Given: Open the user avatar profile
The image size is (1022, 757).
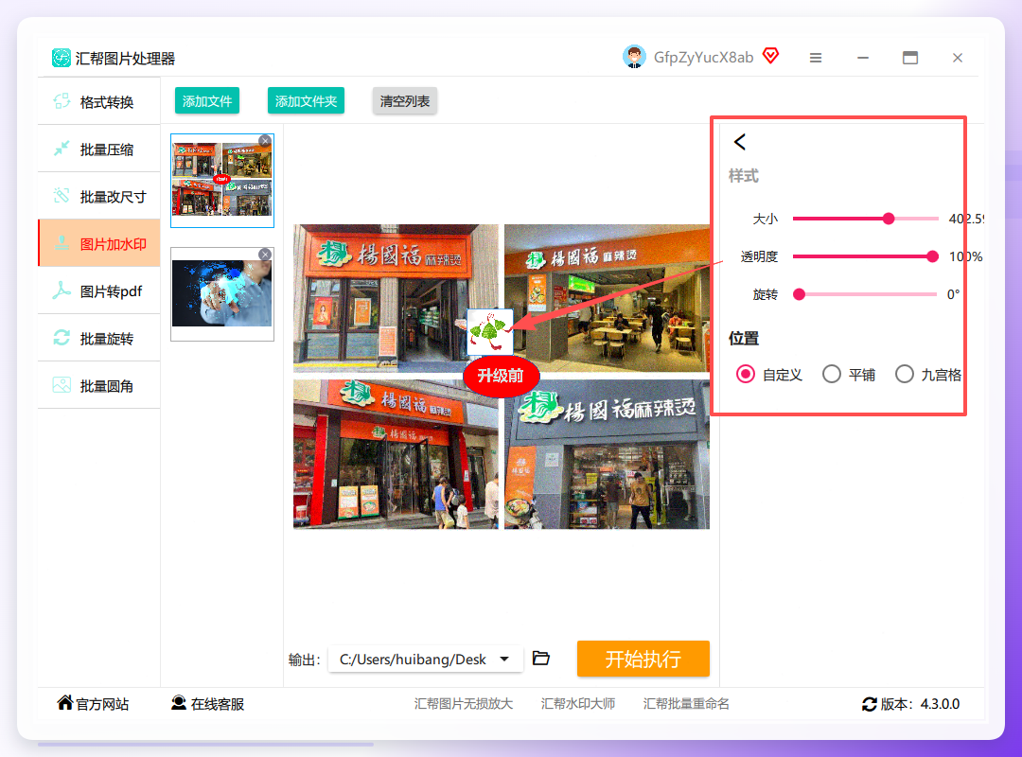Looking at the screenshot, I should (633, 57).
